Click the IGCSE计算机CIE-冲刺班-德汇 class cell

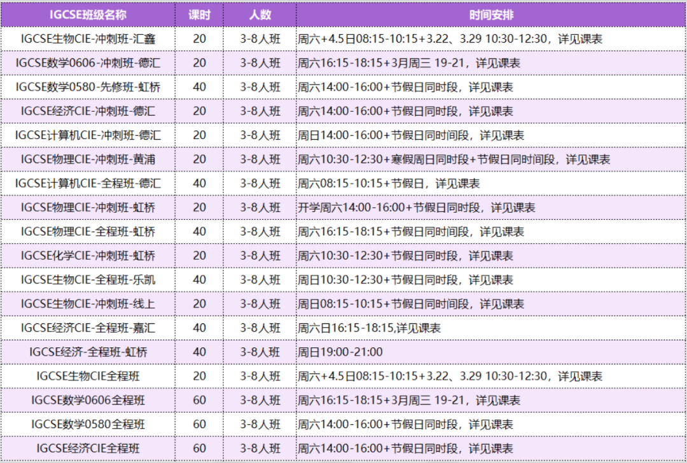88,135
